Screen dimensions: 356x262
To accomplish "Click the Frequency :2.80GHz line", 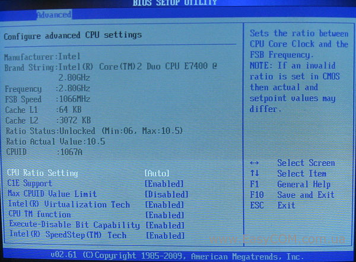I will tap(47, 89).
